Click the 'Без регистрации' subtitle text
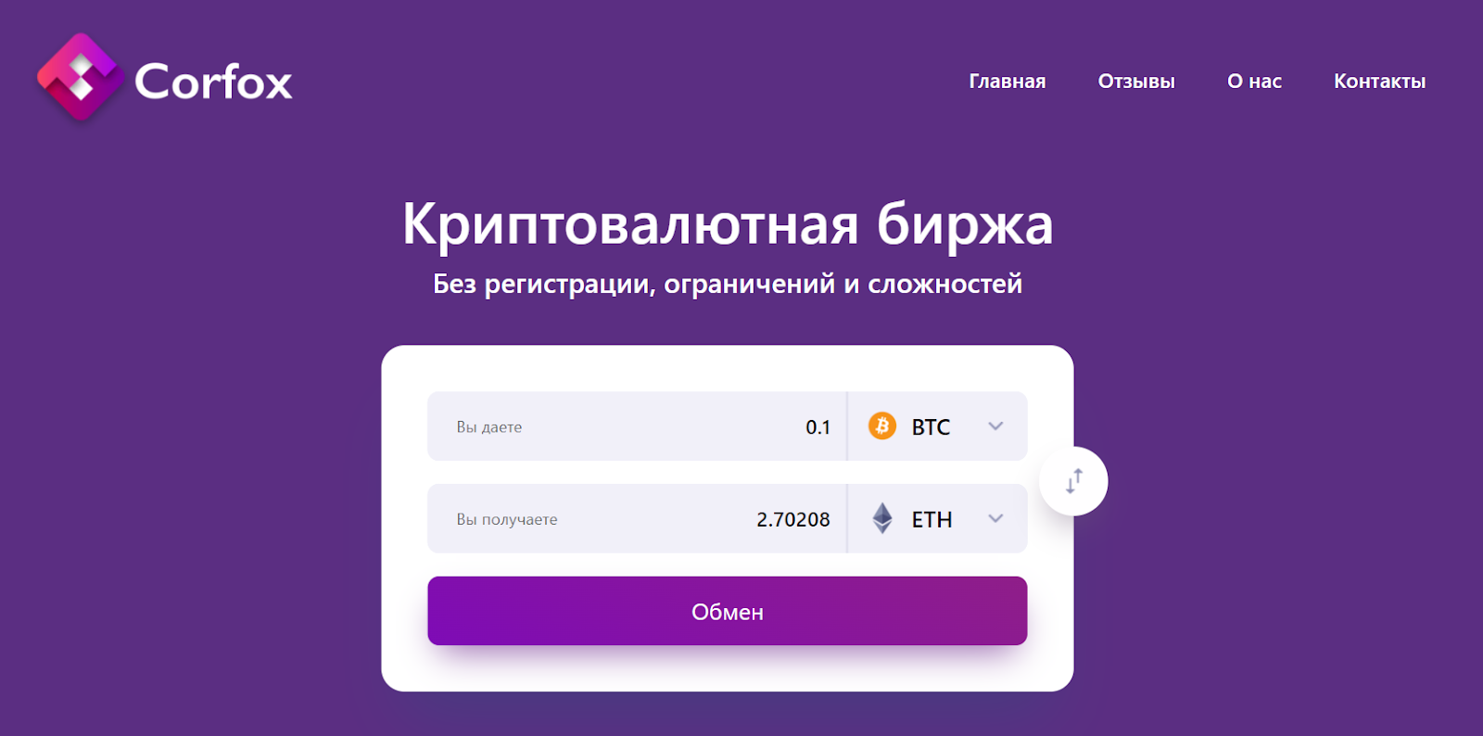This screenshot has height=736, width=1483. tap(728, 284)
